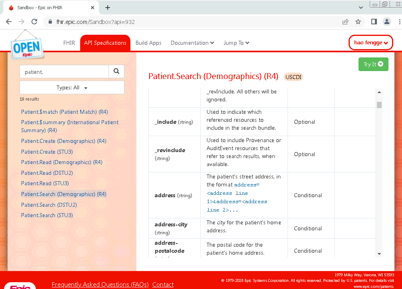This screenshot has height=289, width=402.
Task: Open Patient.Read (STU3) link
Action: coord(45,183)
